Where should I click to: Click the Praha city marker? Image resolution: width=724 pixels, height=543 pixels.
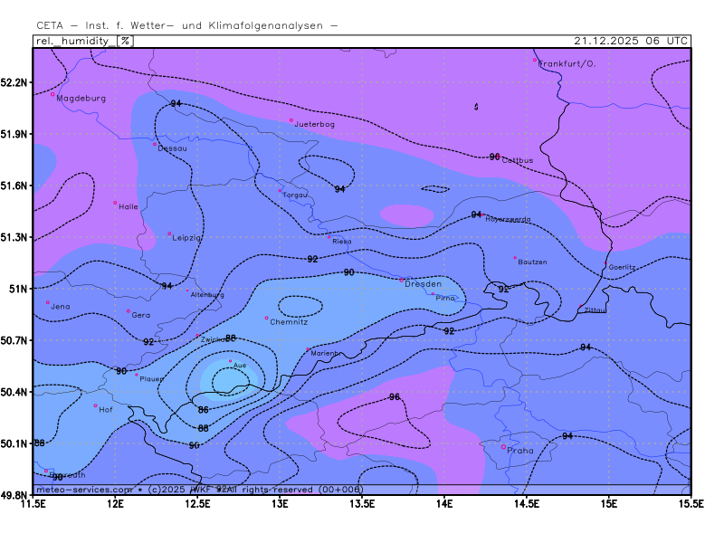coord(503,446)
